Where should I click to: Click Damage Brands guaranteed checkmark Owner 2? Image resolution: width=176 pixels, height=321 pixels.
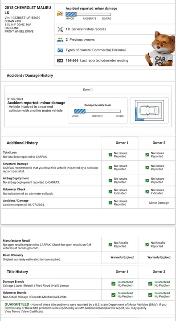pyautogui.click(x=150, y=284)
